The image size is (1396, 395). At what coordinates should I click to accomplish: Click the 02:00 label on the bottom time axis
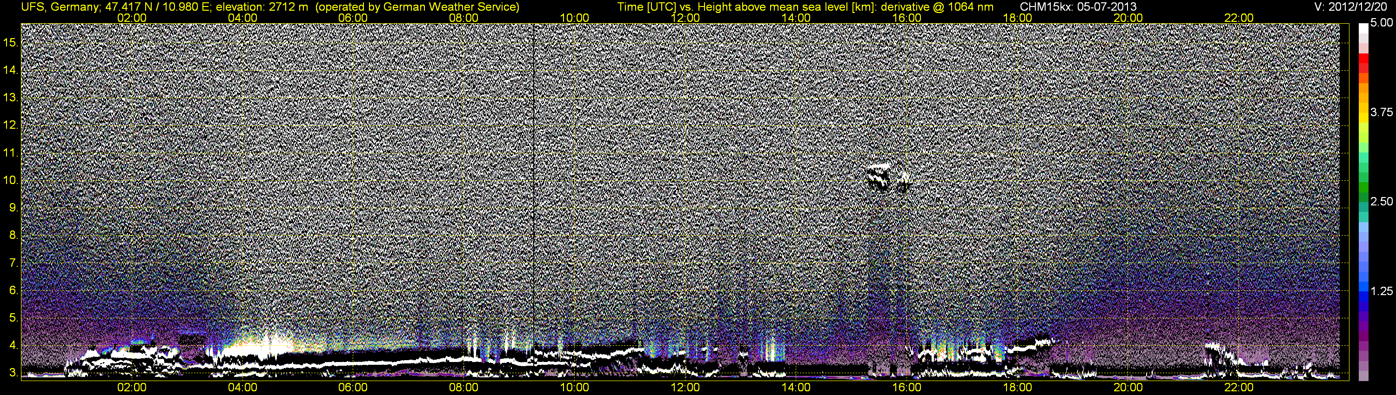click(x=132, y=388)
